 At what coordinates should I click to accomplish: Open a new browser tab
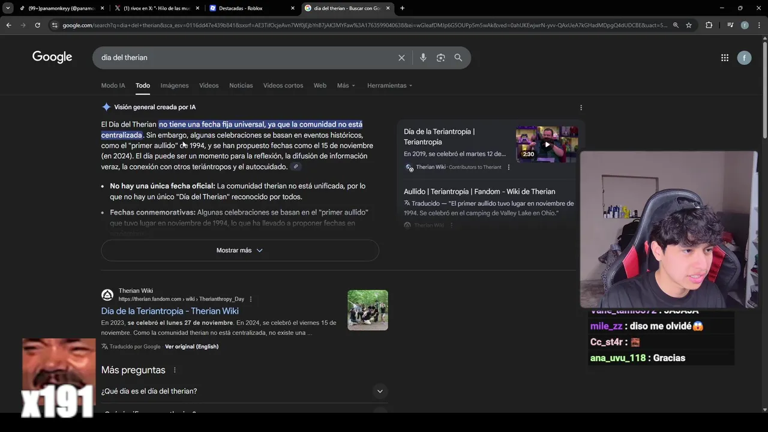pos(402,8)
